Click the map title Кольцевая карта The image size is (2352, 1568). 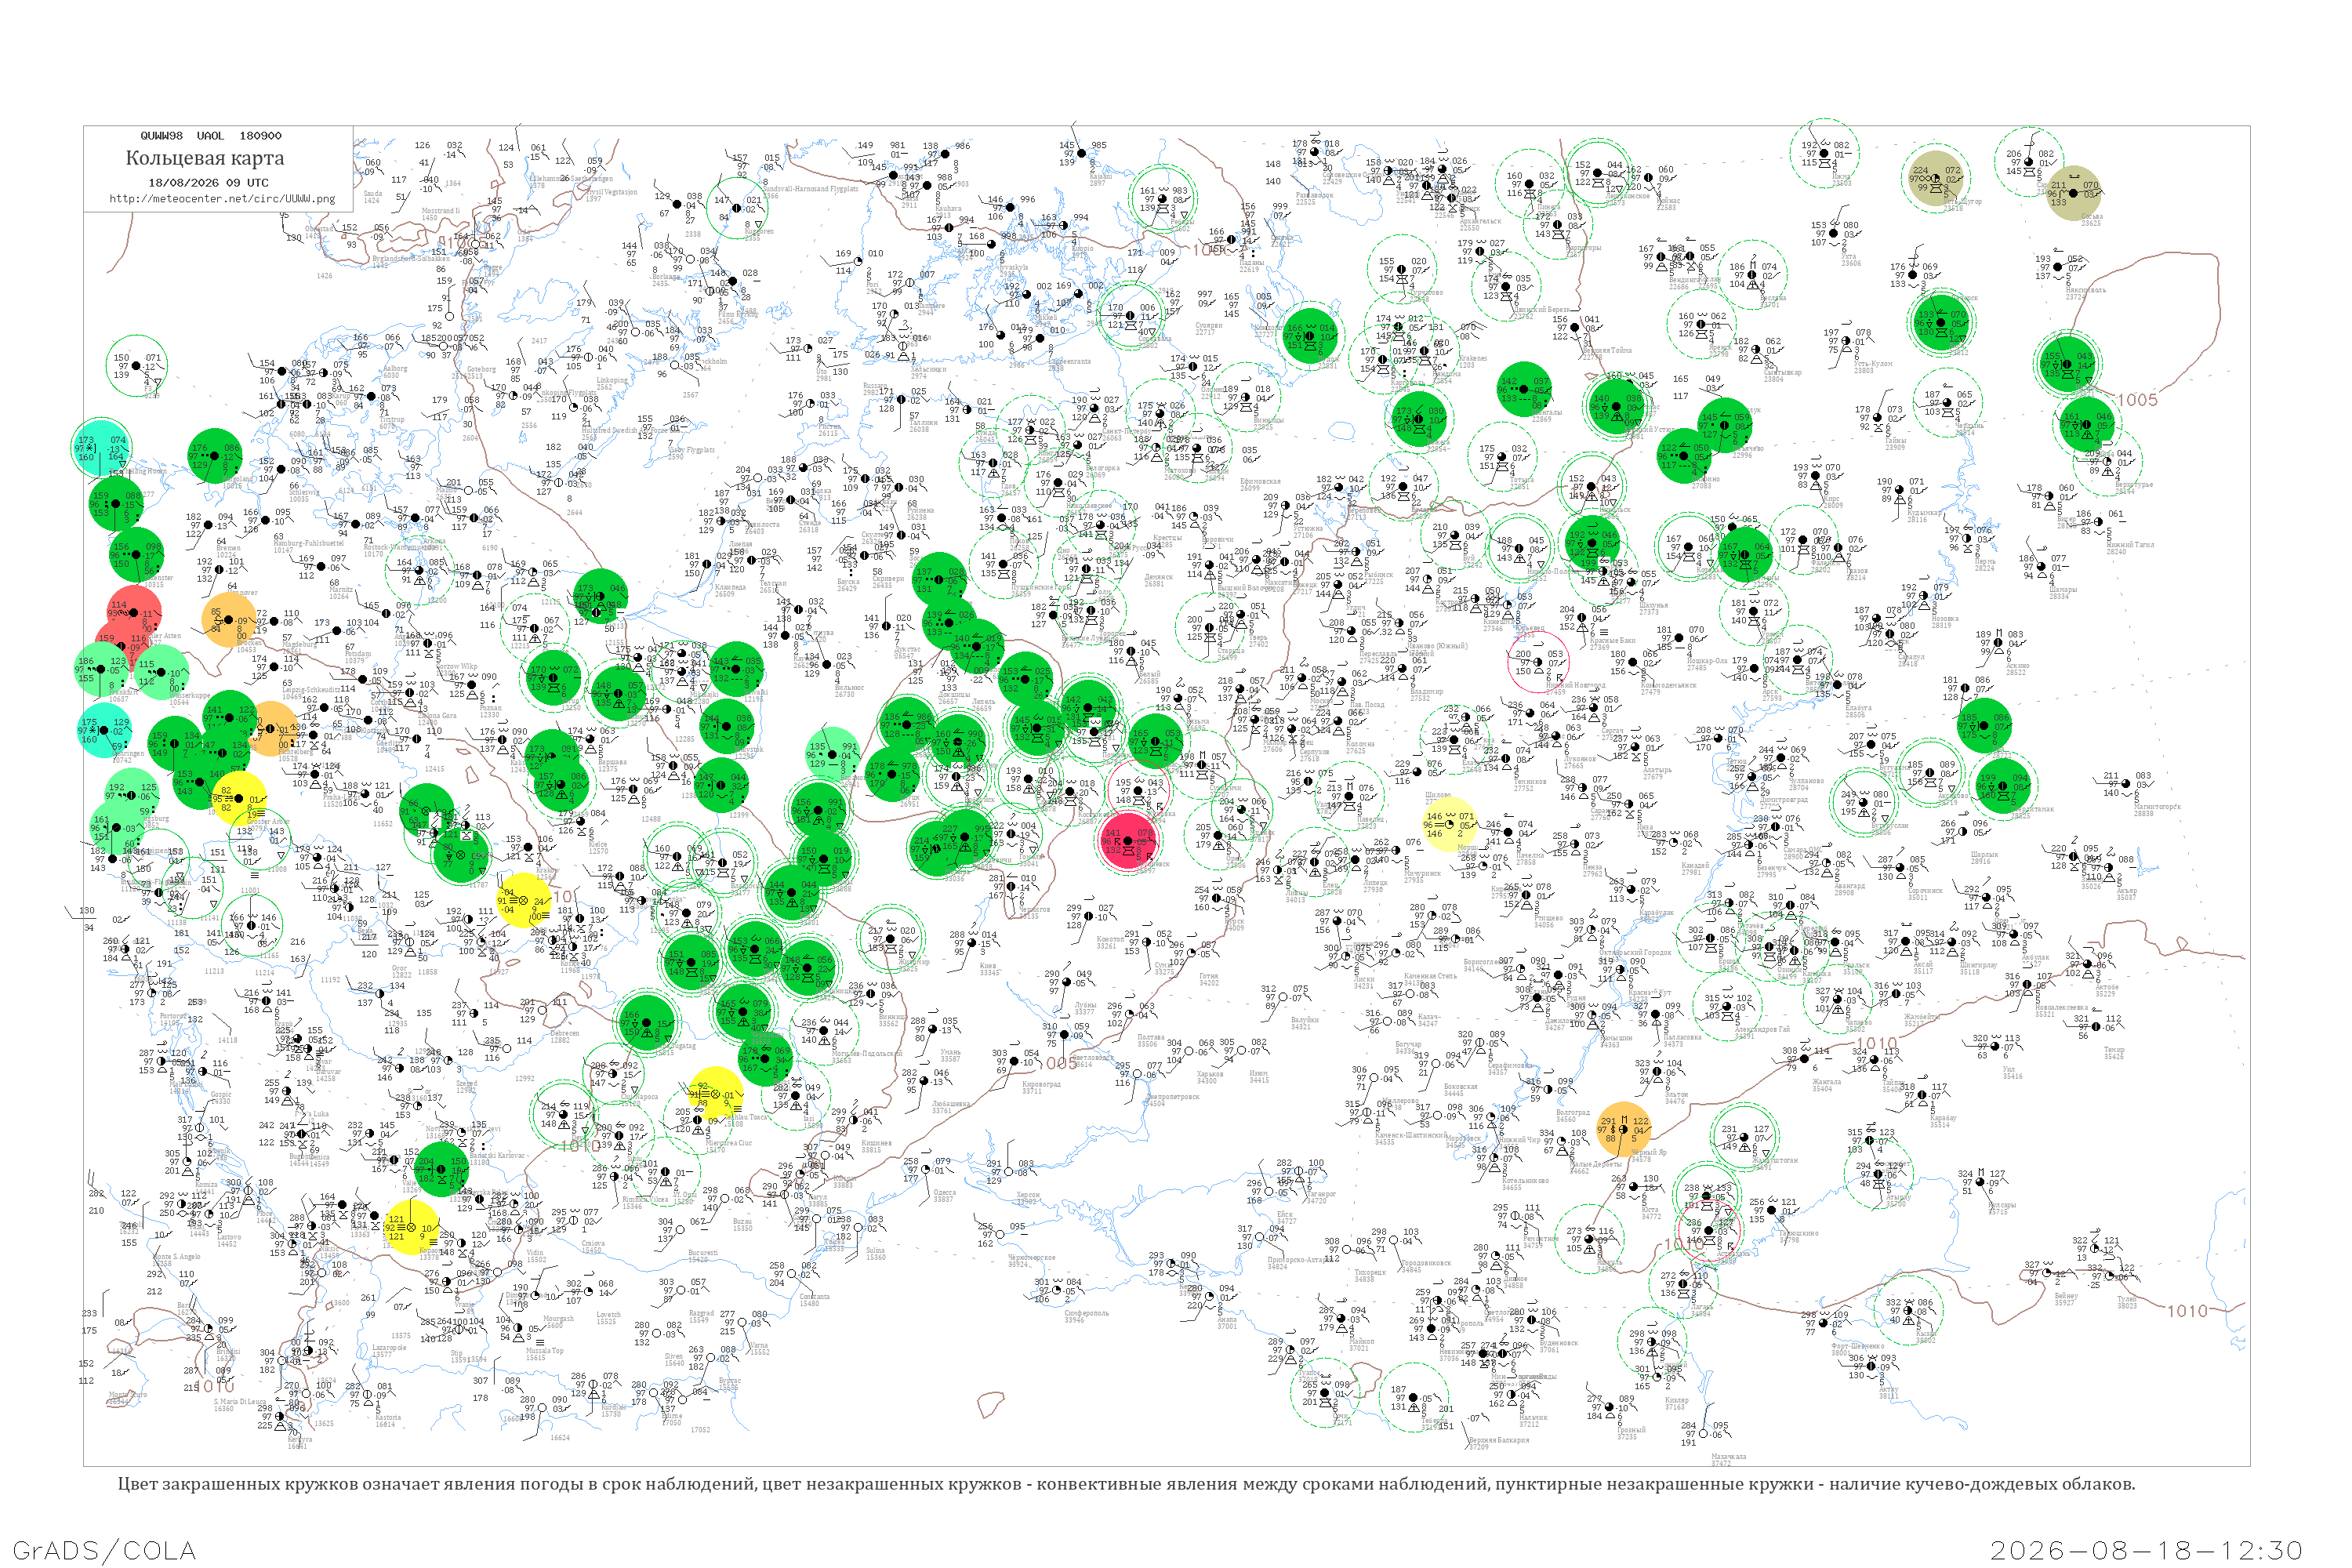point(205,158)
